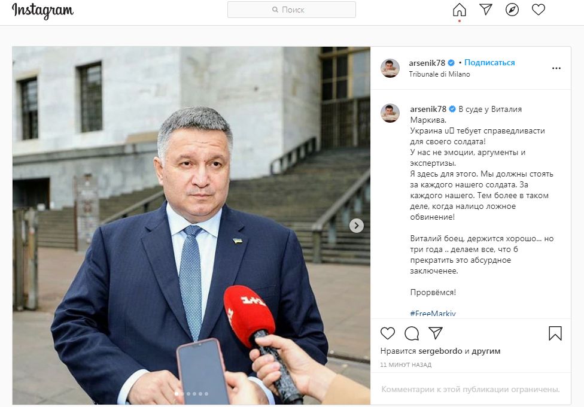Follow arsenik78 via Подписаться link
This screenshot has width=584, height=407.
tap(489, 63)
